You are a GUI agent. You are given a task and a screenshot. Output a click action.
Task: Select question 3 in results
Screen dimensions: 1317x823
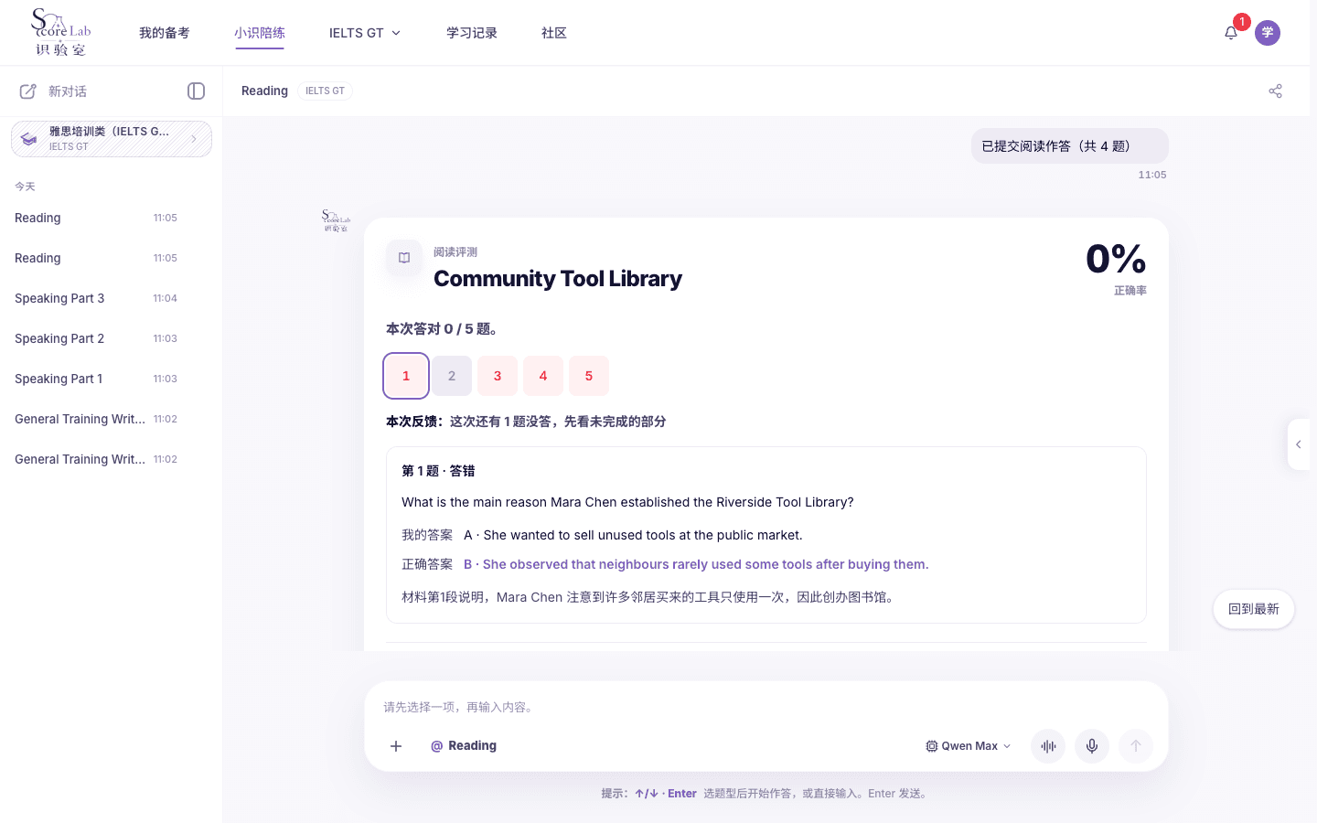[x=498, y=376]
